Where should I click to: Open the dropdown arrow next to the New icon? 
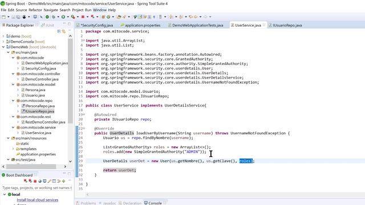[8, 17]
